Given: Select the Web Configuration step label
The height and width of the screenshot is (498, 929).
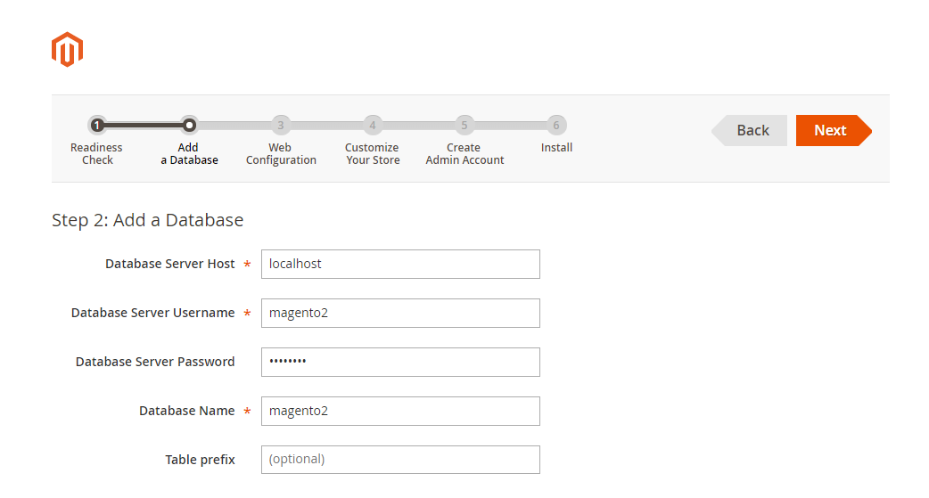Looking at the screenshot, I should click(x=281, y=154).
